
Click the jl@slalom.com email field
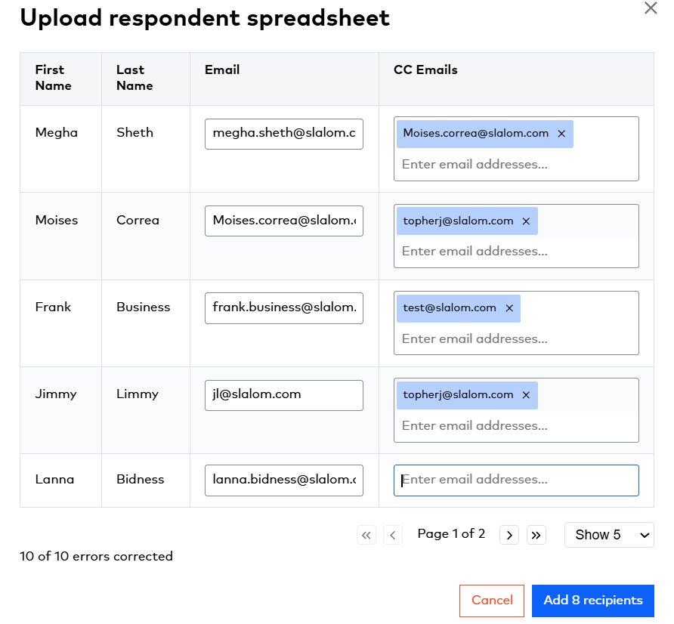pos(283,395)
